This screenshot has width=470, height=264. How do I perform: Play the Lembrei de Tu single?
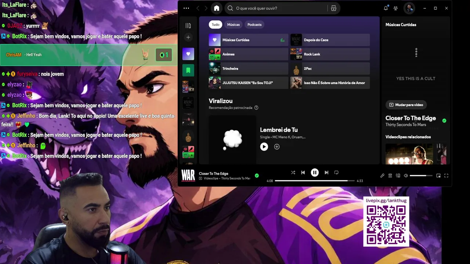264,147
